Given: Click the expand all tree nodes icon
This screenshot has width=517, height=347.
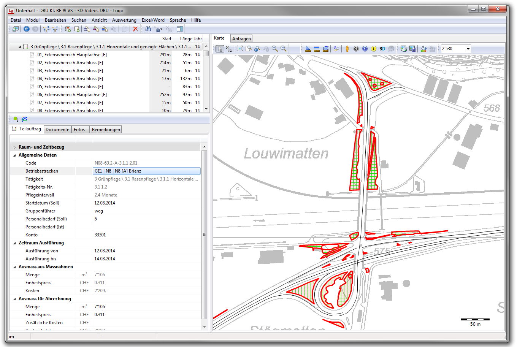Looking at the screenshot, I should coord(46,29).
